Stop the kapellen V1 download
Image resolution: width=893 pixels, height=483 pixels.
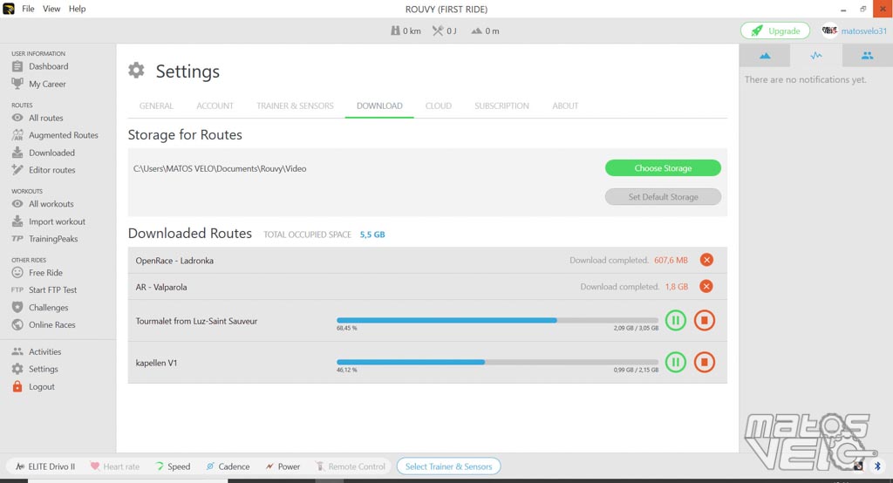tap(705, 361)
